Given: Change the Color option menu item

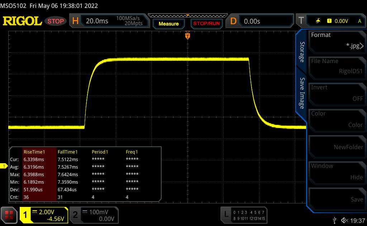Looking at the screenshot, I should [x=337, y=121].
